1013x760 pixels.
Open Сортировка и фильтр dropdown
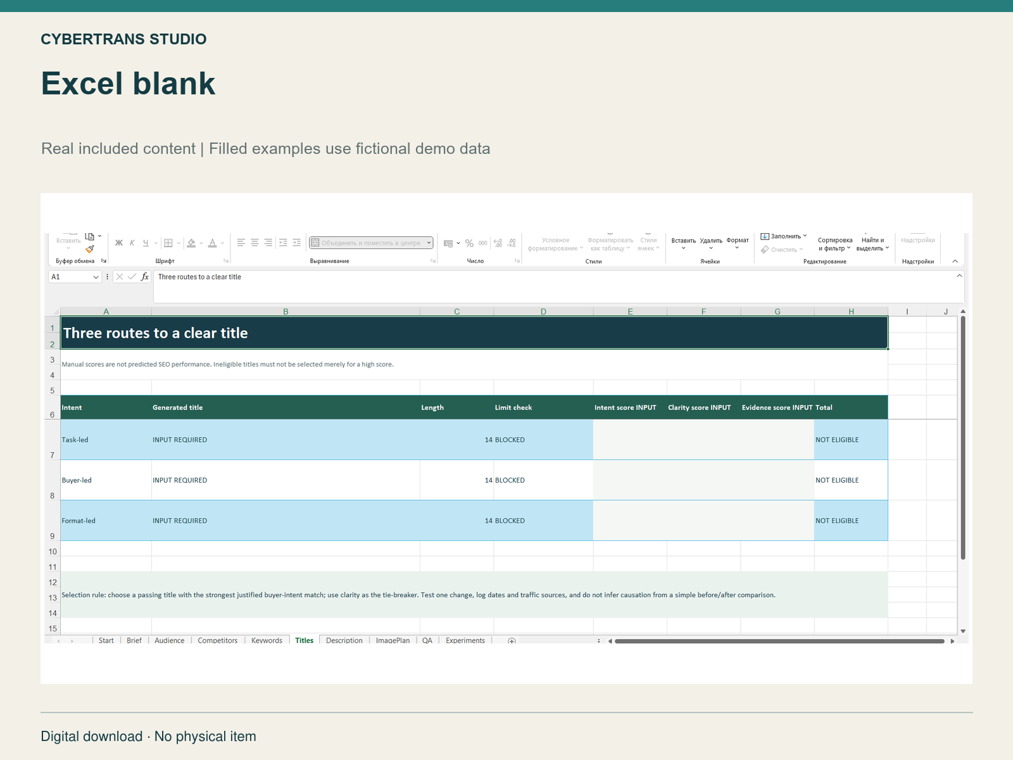835,244
